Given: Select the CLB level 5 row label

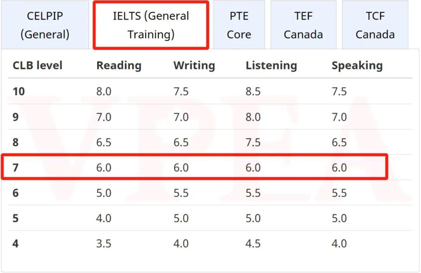Looking at the screenshot, I should (x=16, y=218).
